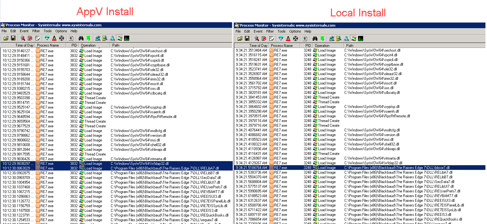Click Highlight icon in Local Install window toolbar
The width and height of the screenshot is (487, 224).
pyautogui.click(x=288, y=38)
